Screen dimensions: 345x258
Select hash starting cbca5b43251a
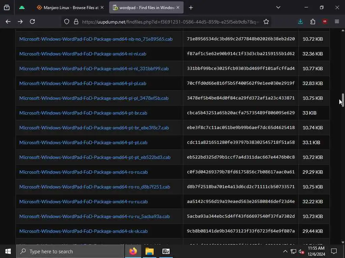(x=241, y=113)
